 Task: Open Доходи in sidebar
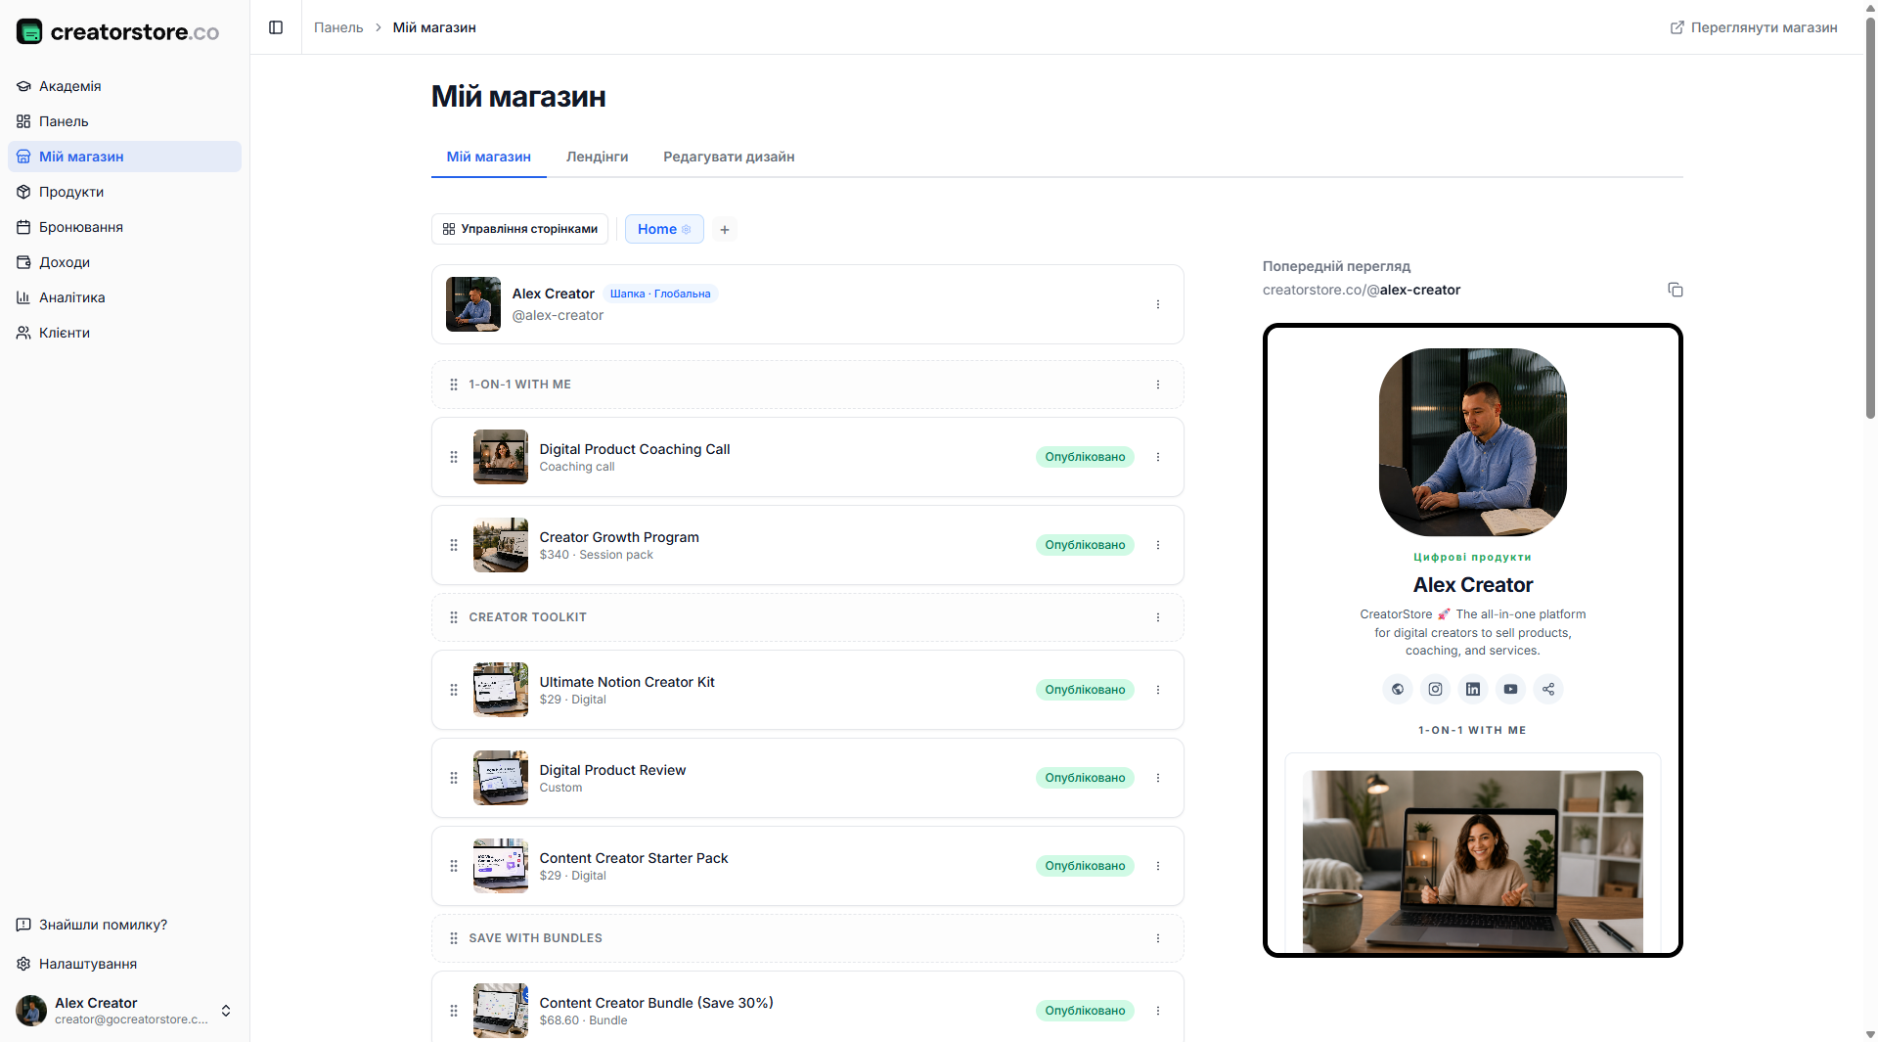point(124,262)
